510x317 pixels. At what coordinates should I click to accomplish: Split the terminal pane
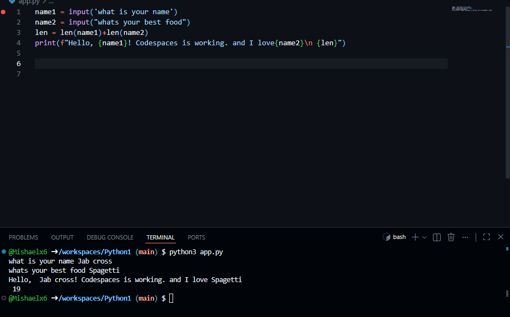[437, 237]
